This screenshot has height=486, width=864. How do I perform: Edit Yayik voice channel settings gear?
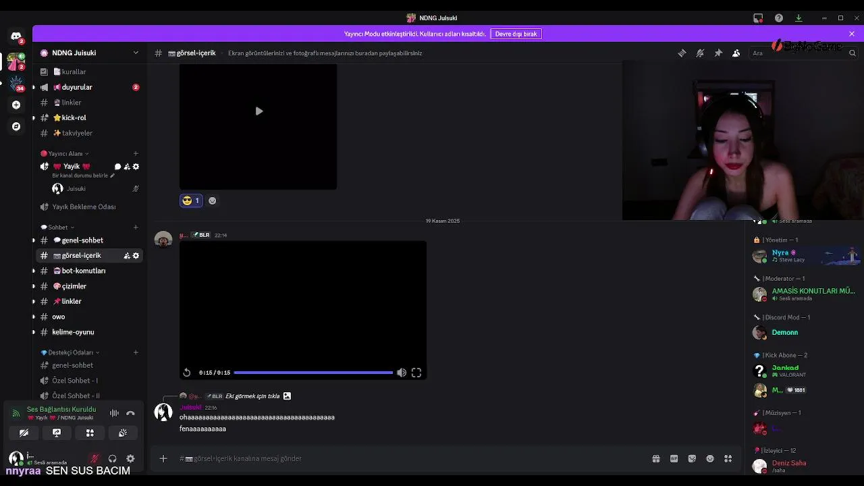[136, 167]
